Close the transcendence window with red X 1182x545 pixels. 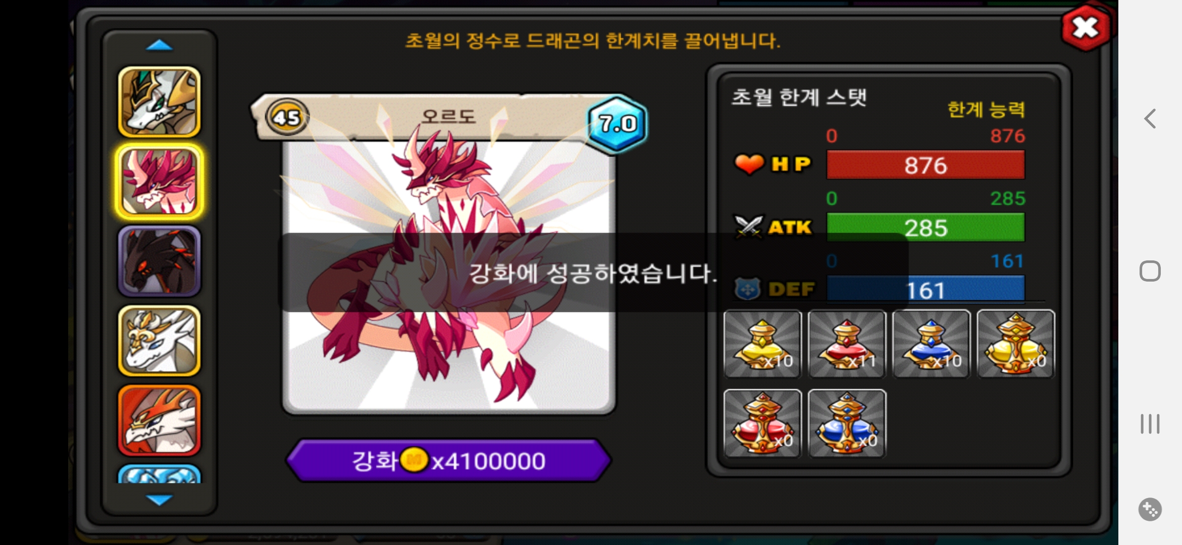click(x=1086, y=28)
